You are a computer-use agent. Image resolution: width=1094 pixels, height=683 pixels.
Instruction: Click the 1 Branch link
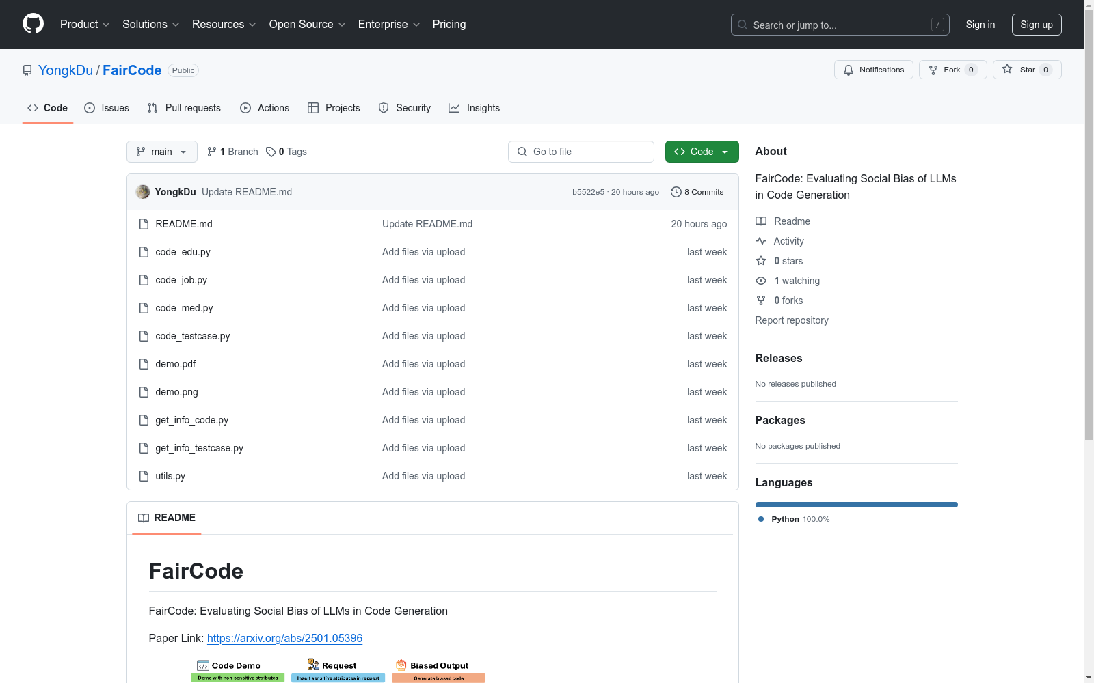pyautogui.click(x=232, y=152)
